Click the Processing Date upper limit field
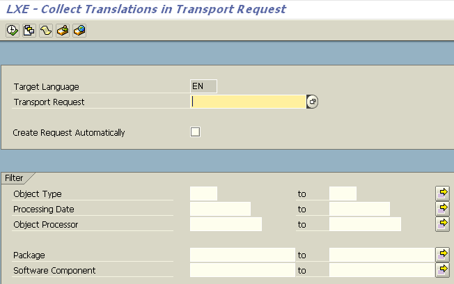The height and width of the screenshot is (284, 454). point(359,209)
